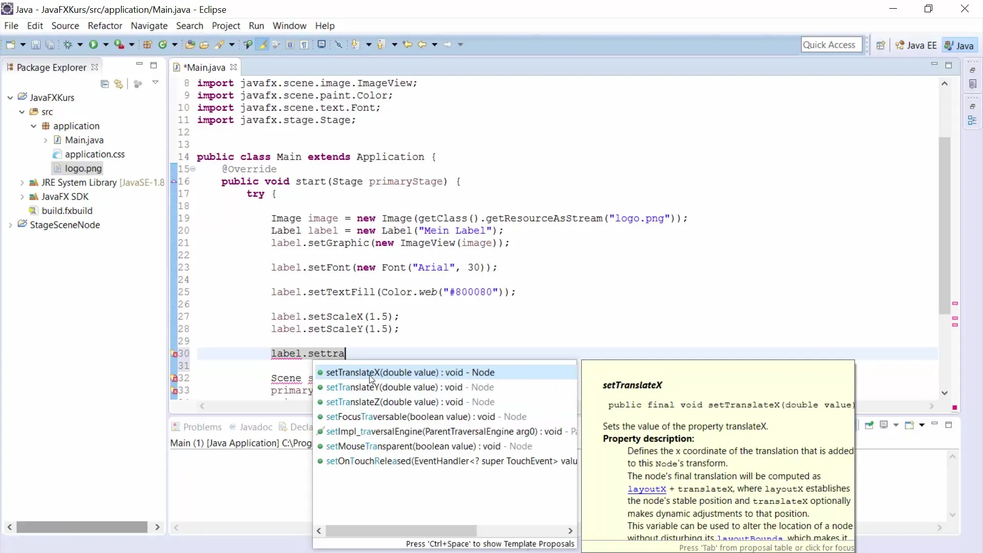Toggle Link with Editor in Package Explorer
The width and height of the screenshot is (983, 553).
click(119, 83)
